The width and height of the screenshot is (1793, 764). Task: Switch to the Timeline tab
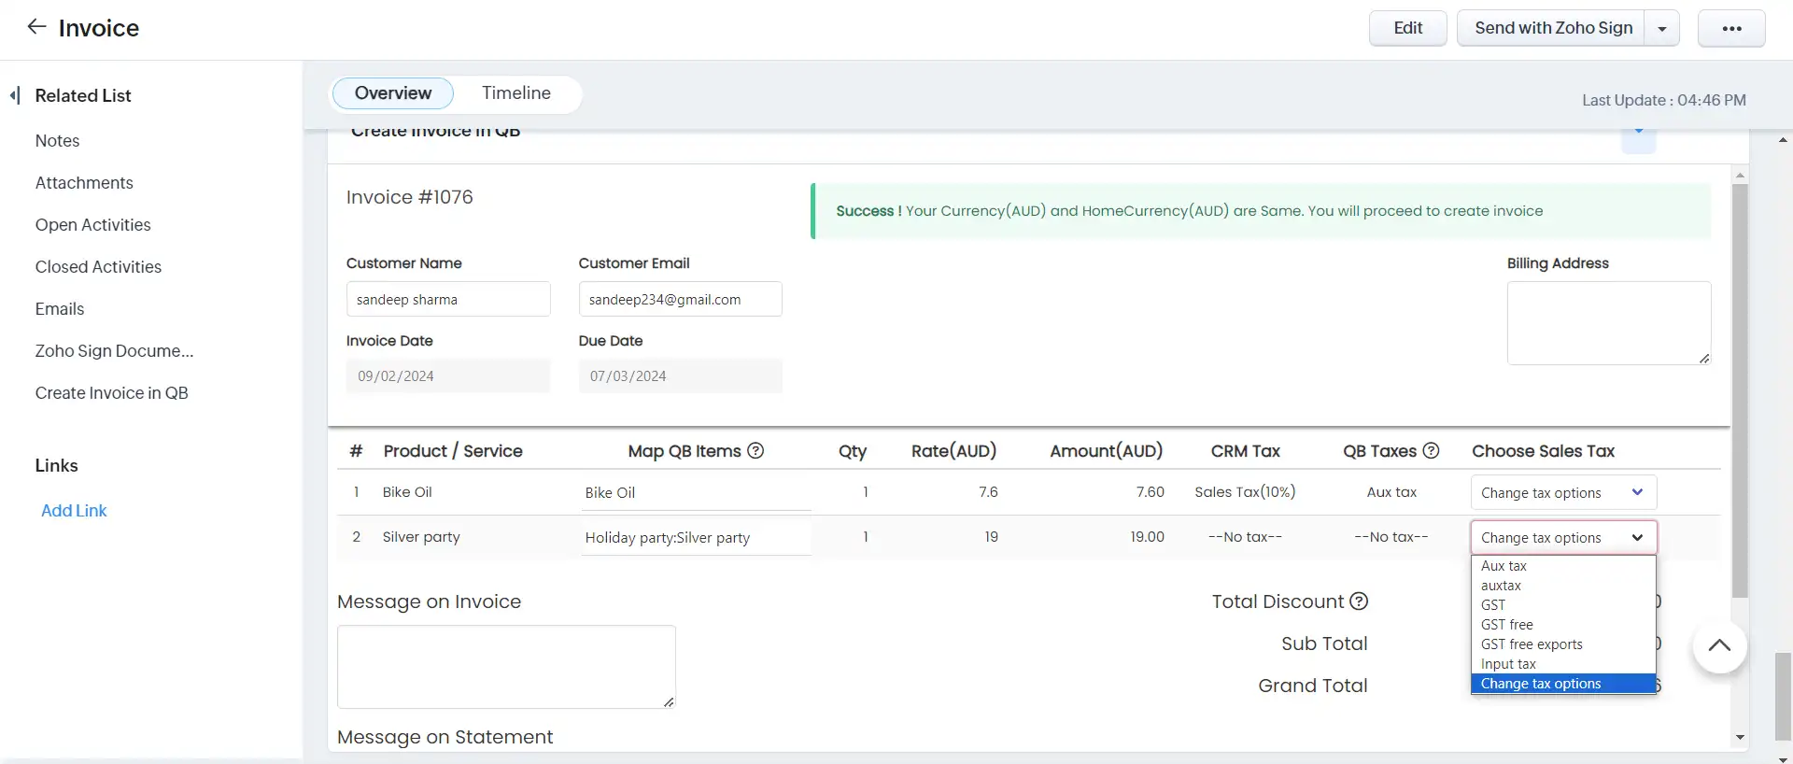click(x=515, y=93)
